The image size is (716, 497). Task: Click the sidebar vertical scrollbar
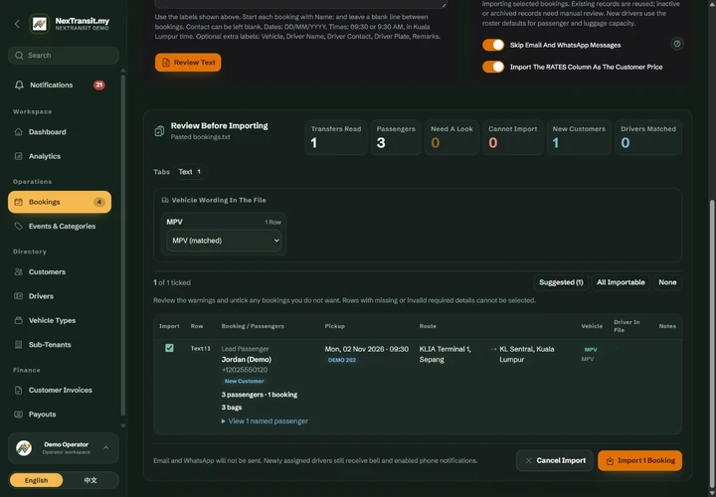click(x=122, y=246)
